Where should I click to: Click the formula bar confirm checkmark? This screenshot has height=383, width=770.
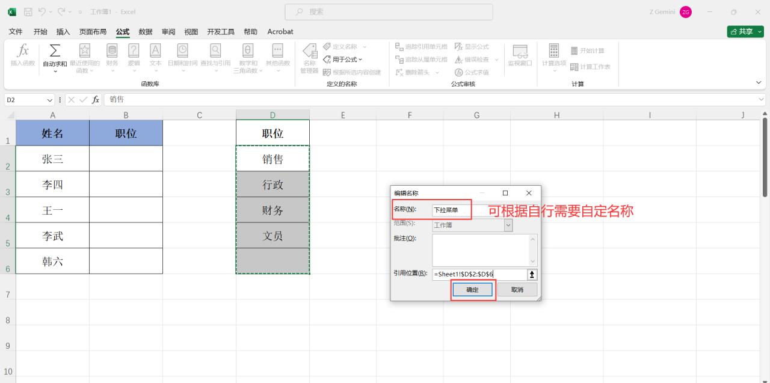pyautogui.click(x=84, y=100)
